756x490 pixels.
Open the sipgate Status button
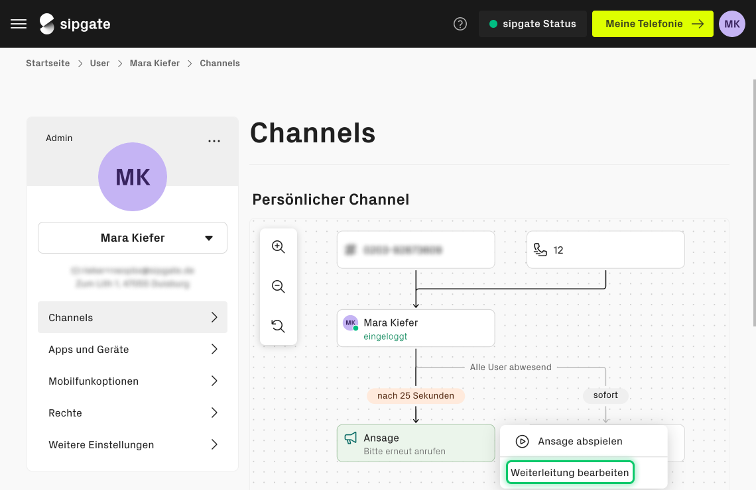pyautogui.click(x=533, y=24)
